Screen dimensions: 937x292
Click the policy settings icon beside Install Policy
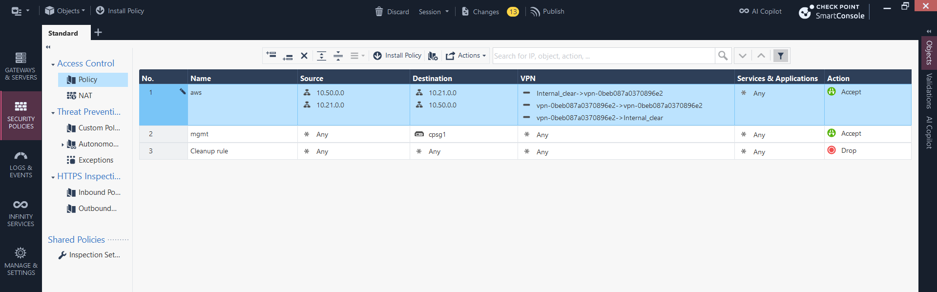[x=433, y=56]
